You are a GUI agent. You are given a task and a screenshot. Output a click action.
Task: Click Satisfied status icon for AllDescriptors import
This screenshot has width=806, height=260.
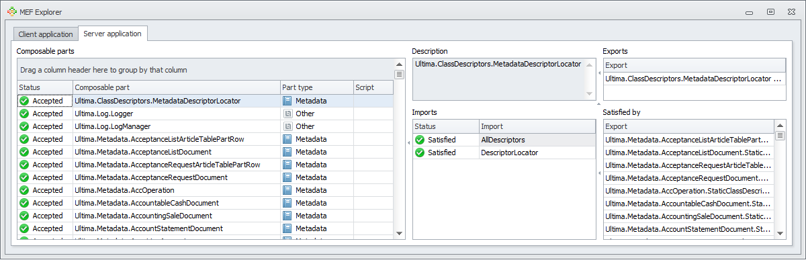coord(420,140)
